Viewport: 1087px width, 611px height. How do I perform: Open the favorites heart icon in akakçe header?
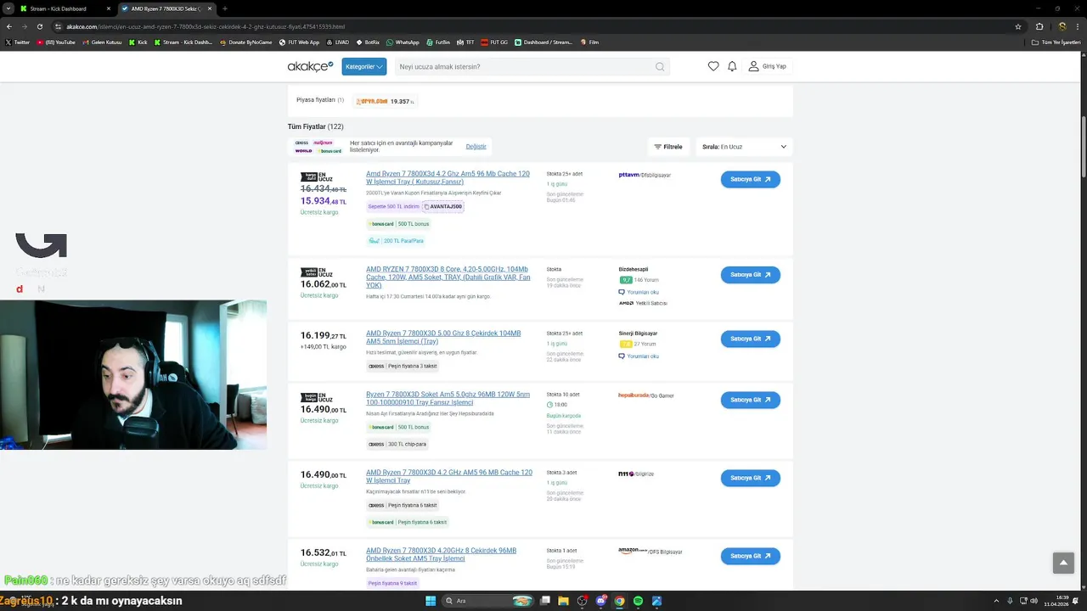click(x=713, y=66)
